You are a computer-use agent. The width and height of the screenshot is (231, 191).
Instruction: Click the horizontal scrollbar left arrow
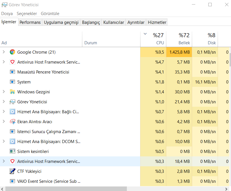click(x=2, y=189)
